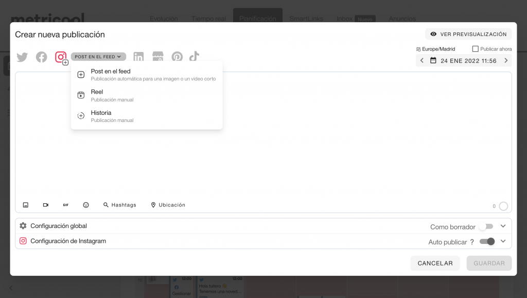Toggle the 'Auto publicar' switch

pyautogui.click(x=487, y=241)
